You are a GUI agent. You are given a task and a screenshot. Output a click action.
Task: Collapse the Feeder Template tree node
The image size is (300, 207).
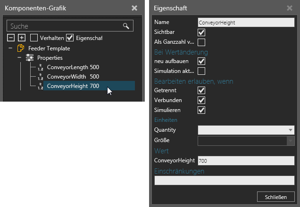point(10,48)
